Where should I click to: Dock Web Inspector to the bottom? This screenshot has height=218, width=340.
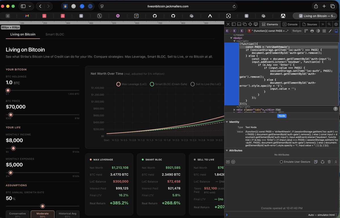click(x=239, y=24)
